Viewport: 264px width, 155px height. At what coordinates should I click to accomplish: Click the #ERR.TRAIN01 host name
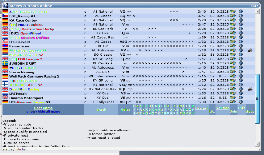(23, 68)
